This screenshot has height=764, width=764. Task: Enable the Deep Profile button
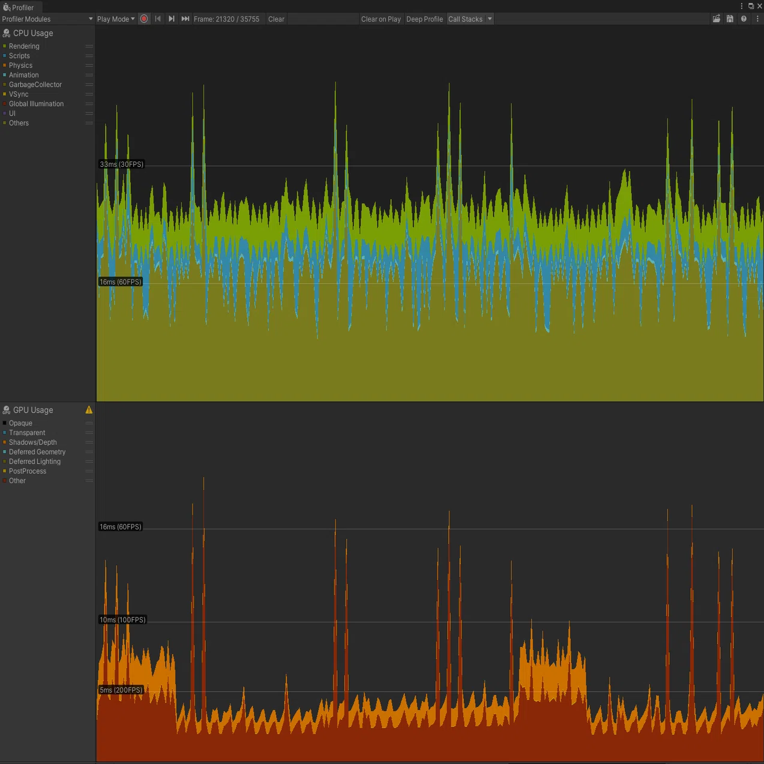coord(424,19)
